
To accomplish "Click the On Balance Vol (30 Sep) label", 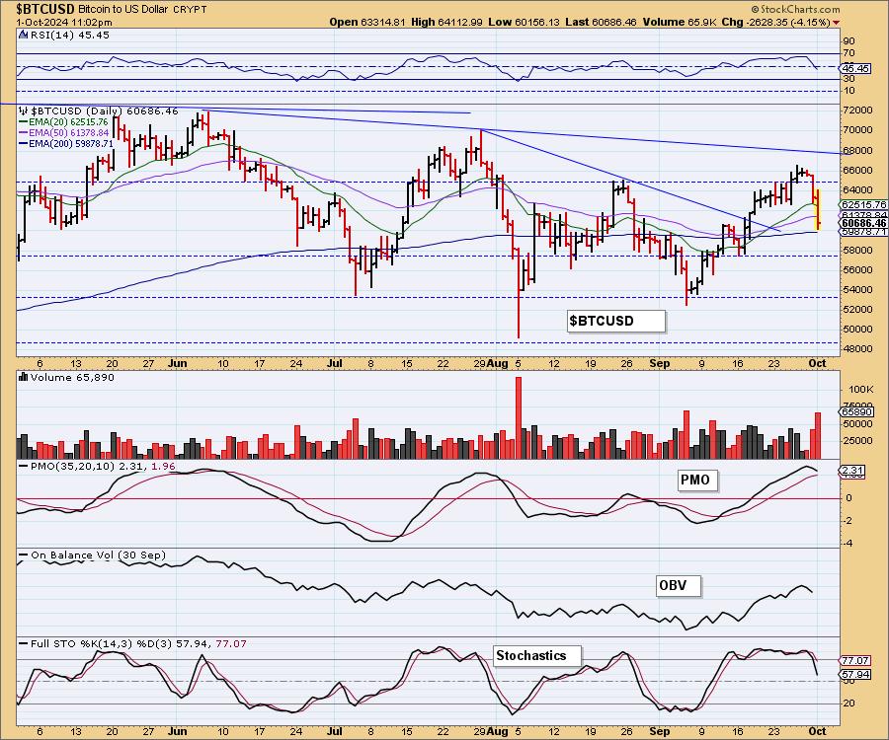I will point(98,555).
